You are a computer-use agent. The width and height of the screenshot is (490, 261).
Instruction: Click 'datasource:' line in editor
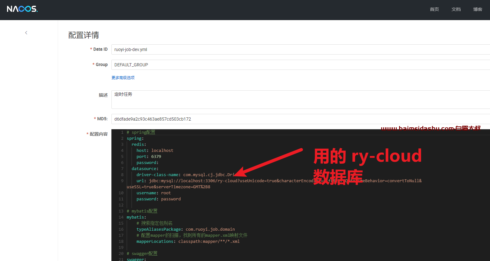pos(145,168)
